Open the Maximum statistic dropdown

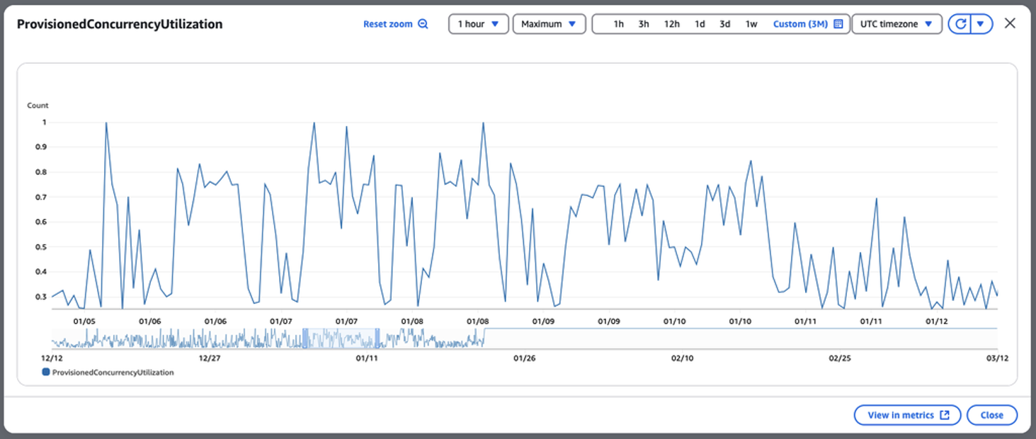pyautogui.click(x=549, y=23)
